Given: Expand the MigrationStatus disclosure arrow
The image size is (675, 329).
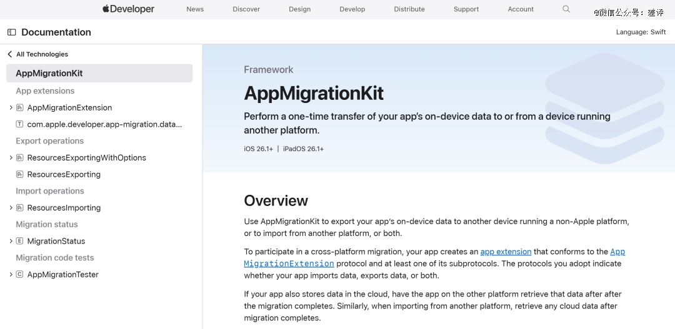Looking at the screenshot, I should click(x=11, y=242).
